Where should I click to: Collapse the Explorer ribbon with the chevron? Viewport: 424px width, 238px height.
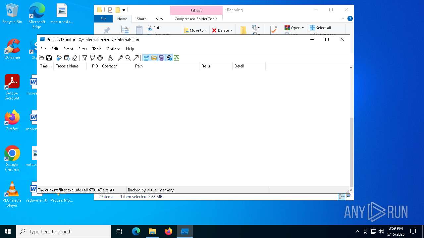tap(343, 19)
